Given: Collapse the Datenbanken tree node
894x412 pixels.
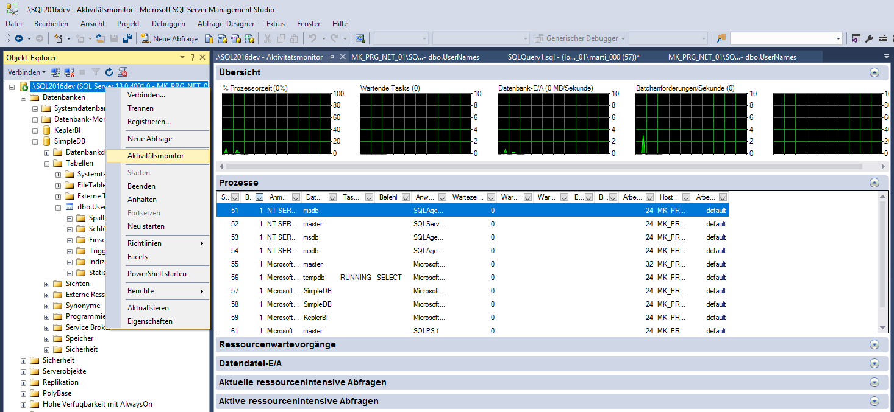Looking at the screenshot, I should tap(24, 97).
